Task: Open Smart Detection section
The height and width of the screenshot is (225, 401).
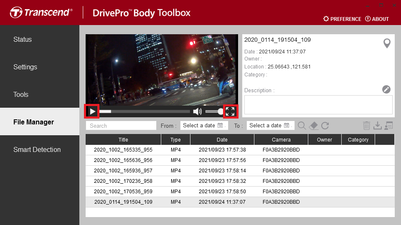Action: (40, 149)
